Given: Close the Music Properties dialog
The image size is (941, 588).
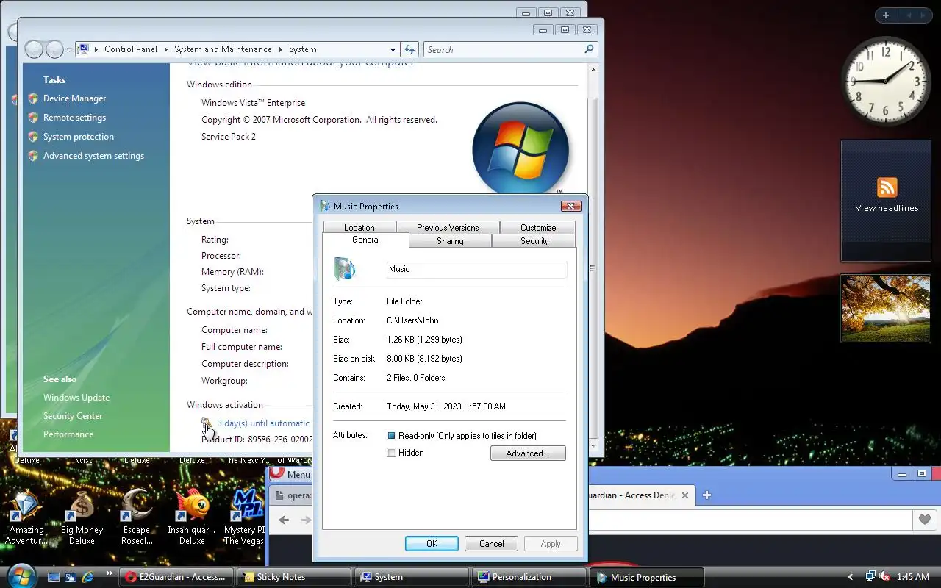Looking at the screenshot, I should tap(571, 207).
